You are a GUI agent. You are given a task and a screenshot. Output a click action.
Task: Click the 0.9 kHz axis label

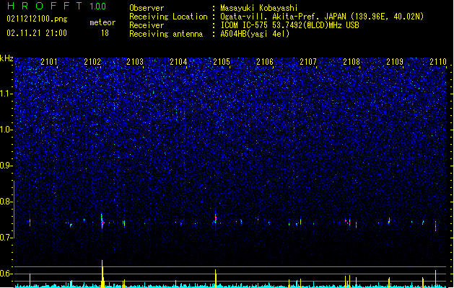click(x=6, y=166)
